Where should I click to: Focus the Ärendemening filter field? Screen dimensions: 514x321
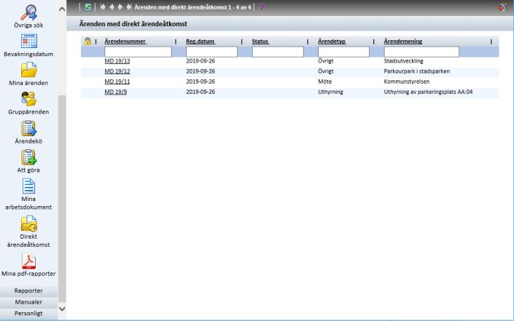[421, 52]
